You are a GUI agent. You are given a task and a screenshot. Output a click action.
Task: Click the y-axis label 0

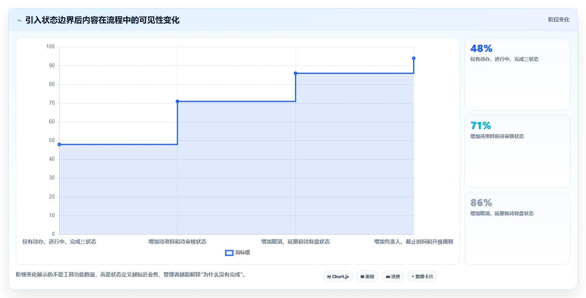tap(53, 234)
